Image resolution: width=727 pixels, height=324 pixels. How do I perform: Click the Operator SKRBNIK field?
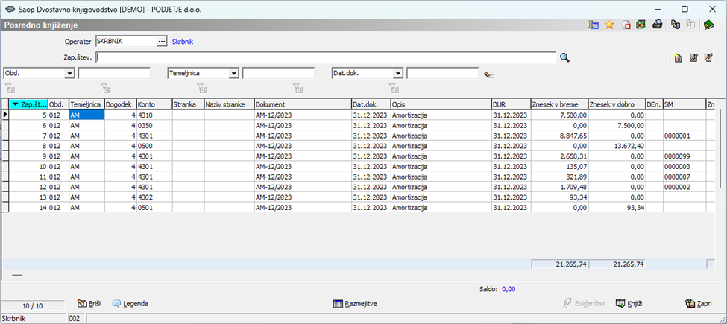click(x=126, y=42)
